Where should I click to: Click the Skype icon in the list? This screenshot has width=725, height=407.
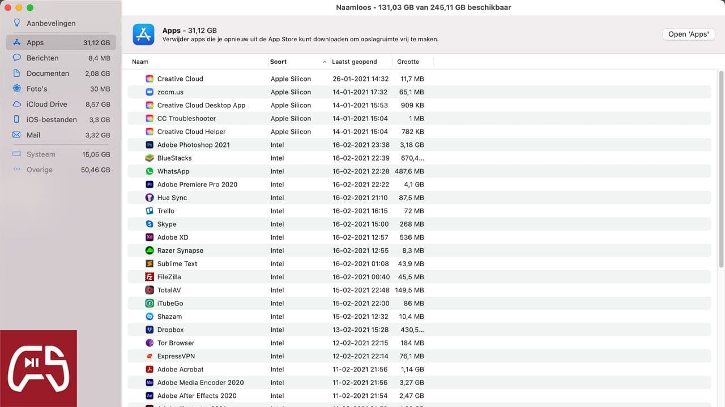[150, 224]
